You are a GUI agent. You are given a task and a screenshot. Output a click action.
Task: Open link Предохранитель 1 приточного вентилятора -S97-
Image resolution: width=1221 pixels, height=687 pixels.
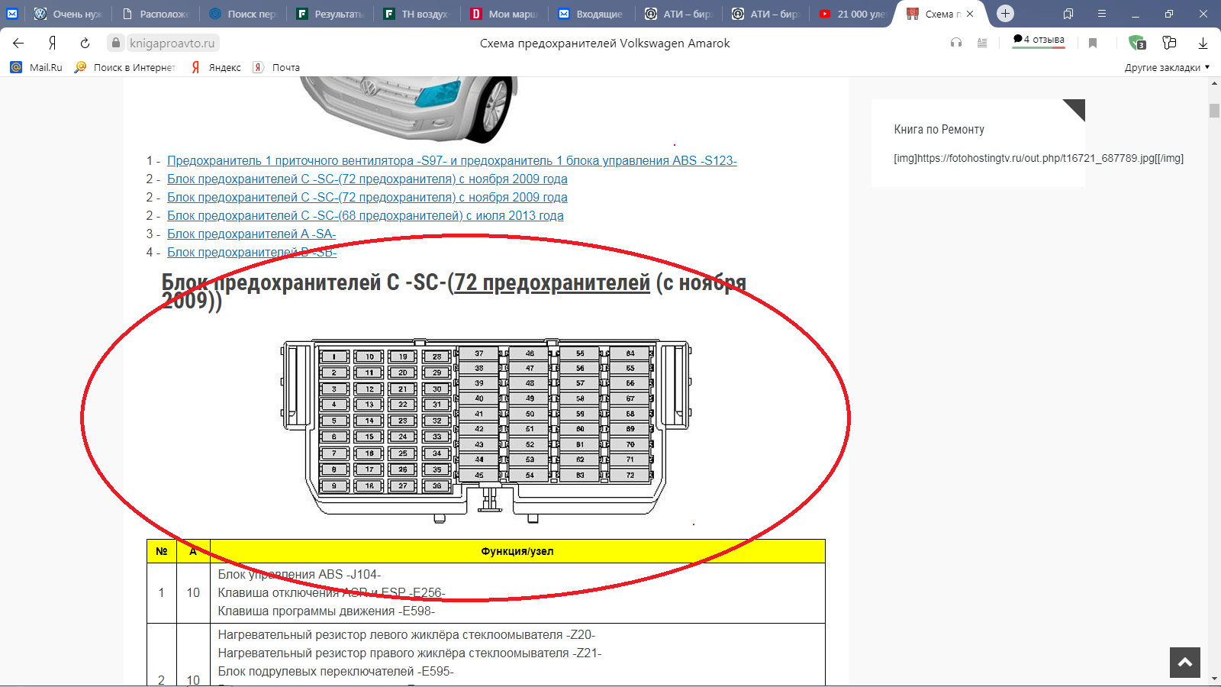452,161
